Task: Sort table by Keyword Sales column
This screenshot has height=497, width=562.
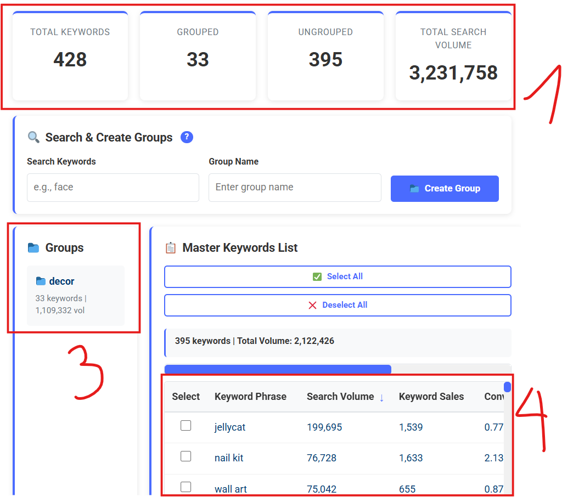Action: (431, 397)
